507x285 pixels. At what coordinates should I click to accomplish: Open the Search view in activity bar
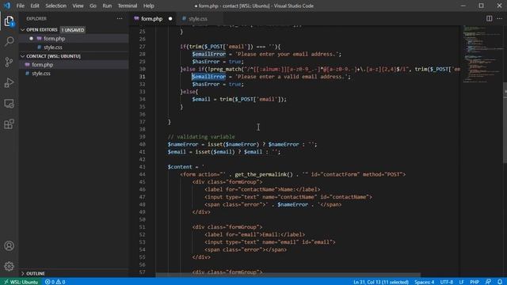pyautogui.click(x=9, y=41)
